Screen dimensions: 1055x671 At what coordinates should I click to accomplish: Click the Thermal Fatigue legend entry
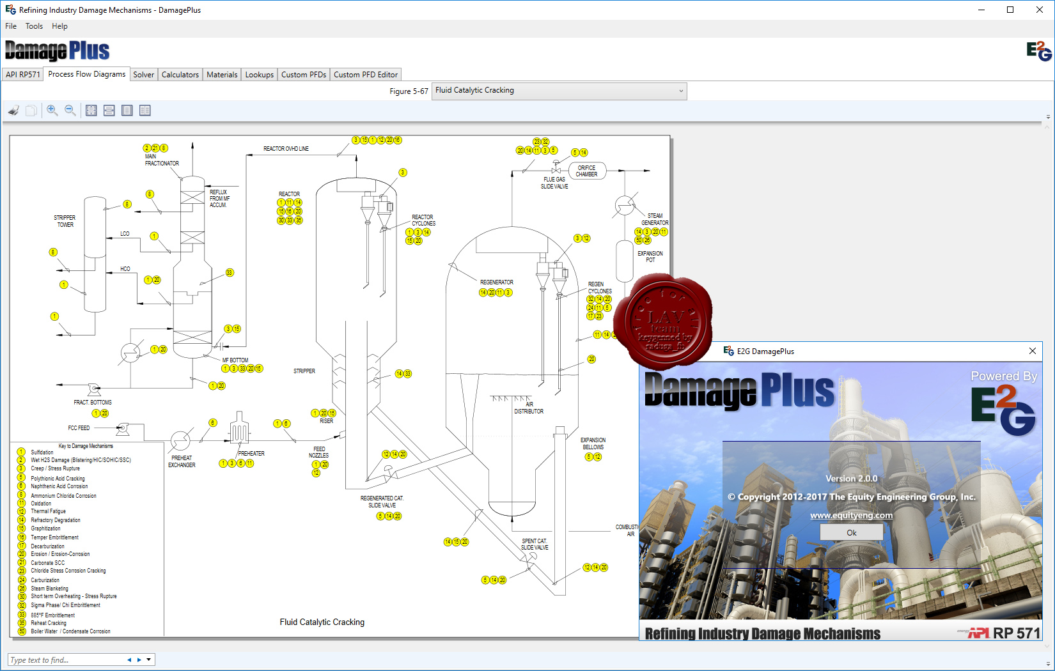pos(48,511)
